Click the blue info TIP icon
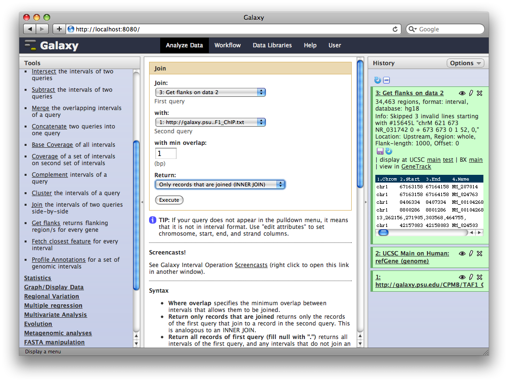Image resolution: width=508 pixels, height=382 pixels. (152, 220)
